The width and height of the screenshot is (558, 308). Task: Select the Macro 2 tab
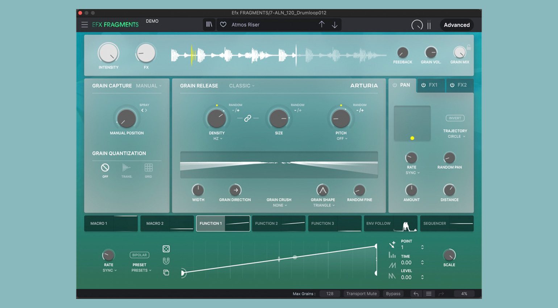pos(167,223)
